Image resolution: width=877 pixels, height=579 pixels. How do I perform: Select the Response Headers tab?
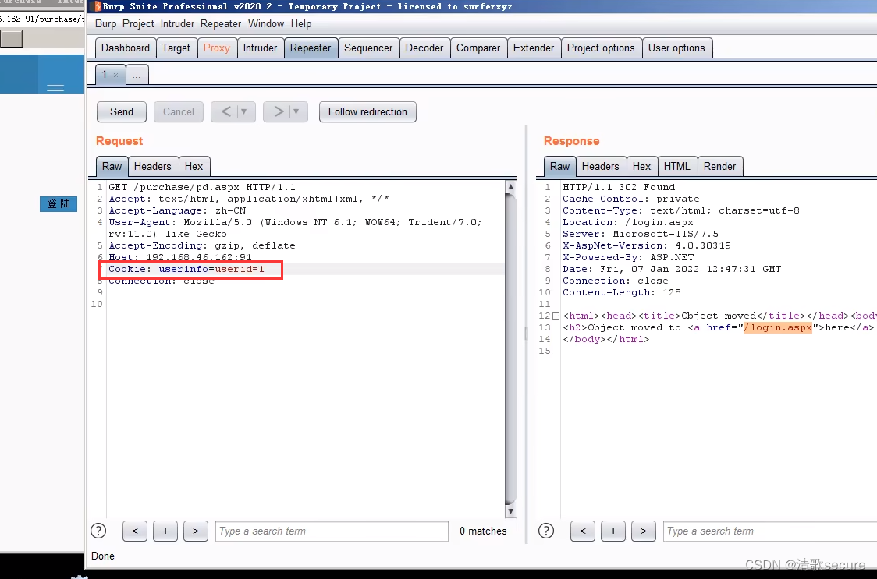point(600,167)
